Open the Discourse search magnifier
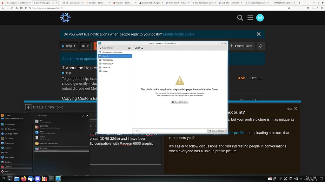The height and width of the screenshot is (182, 325). [x=240, y=18]
